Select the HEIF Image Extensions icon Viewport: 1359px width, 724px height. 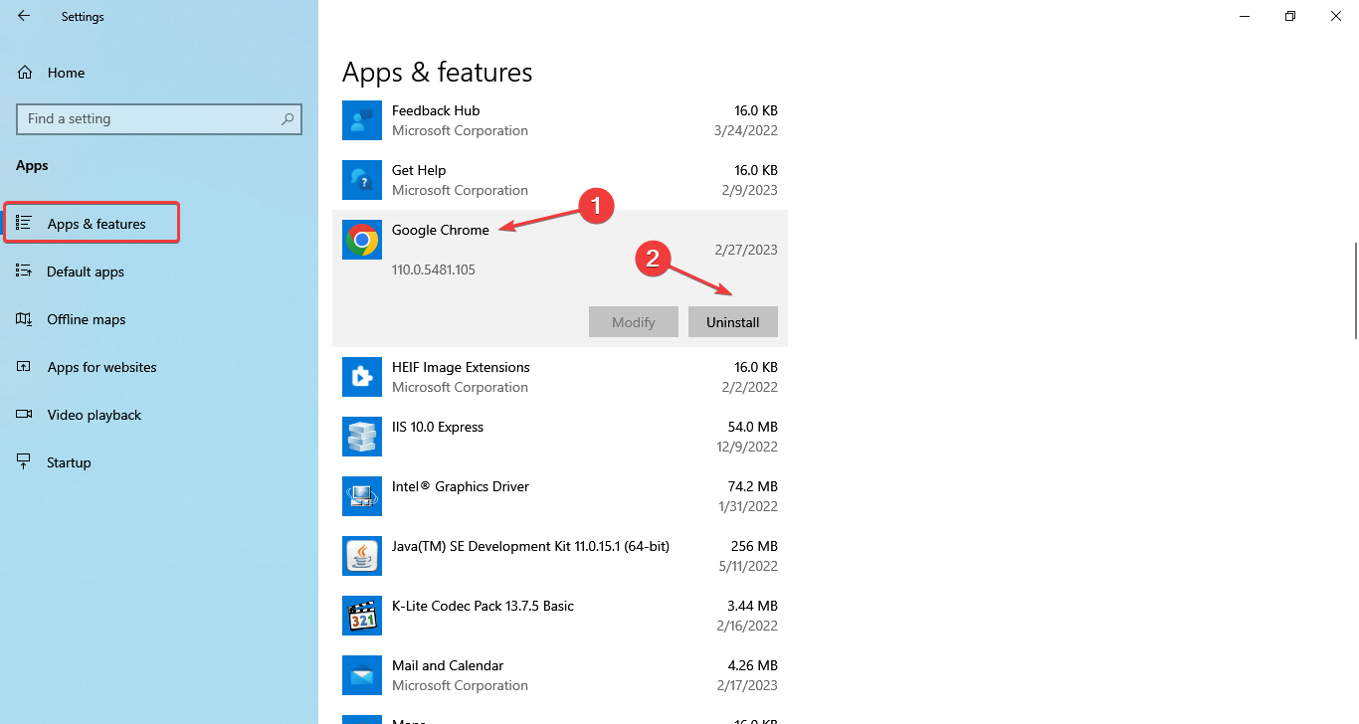click(361, 377)
